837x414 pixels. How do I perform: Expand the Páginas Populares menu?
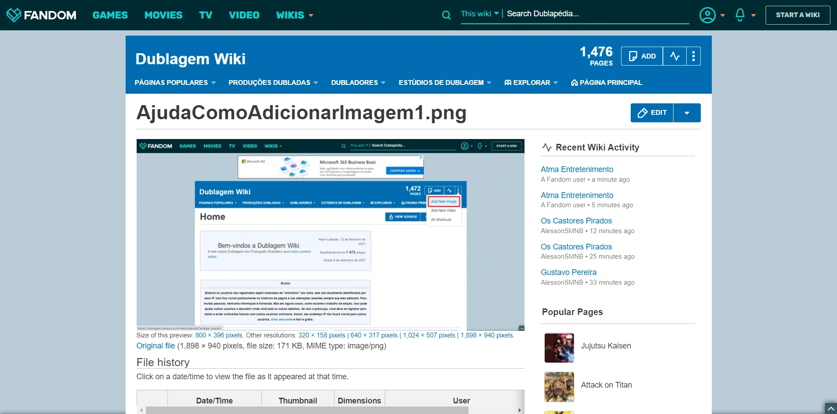click(175, 83)
